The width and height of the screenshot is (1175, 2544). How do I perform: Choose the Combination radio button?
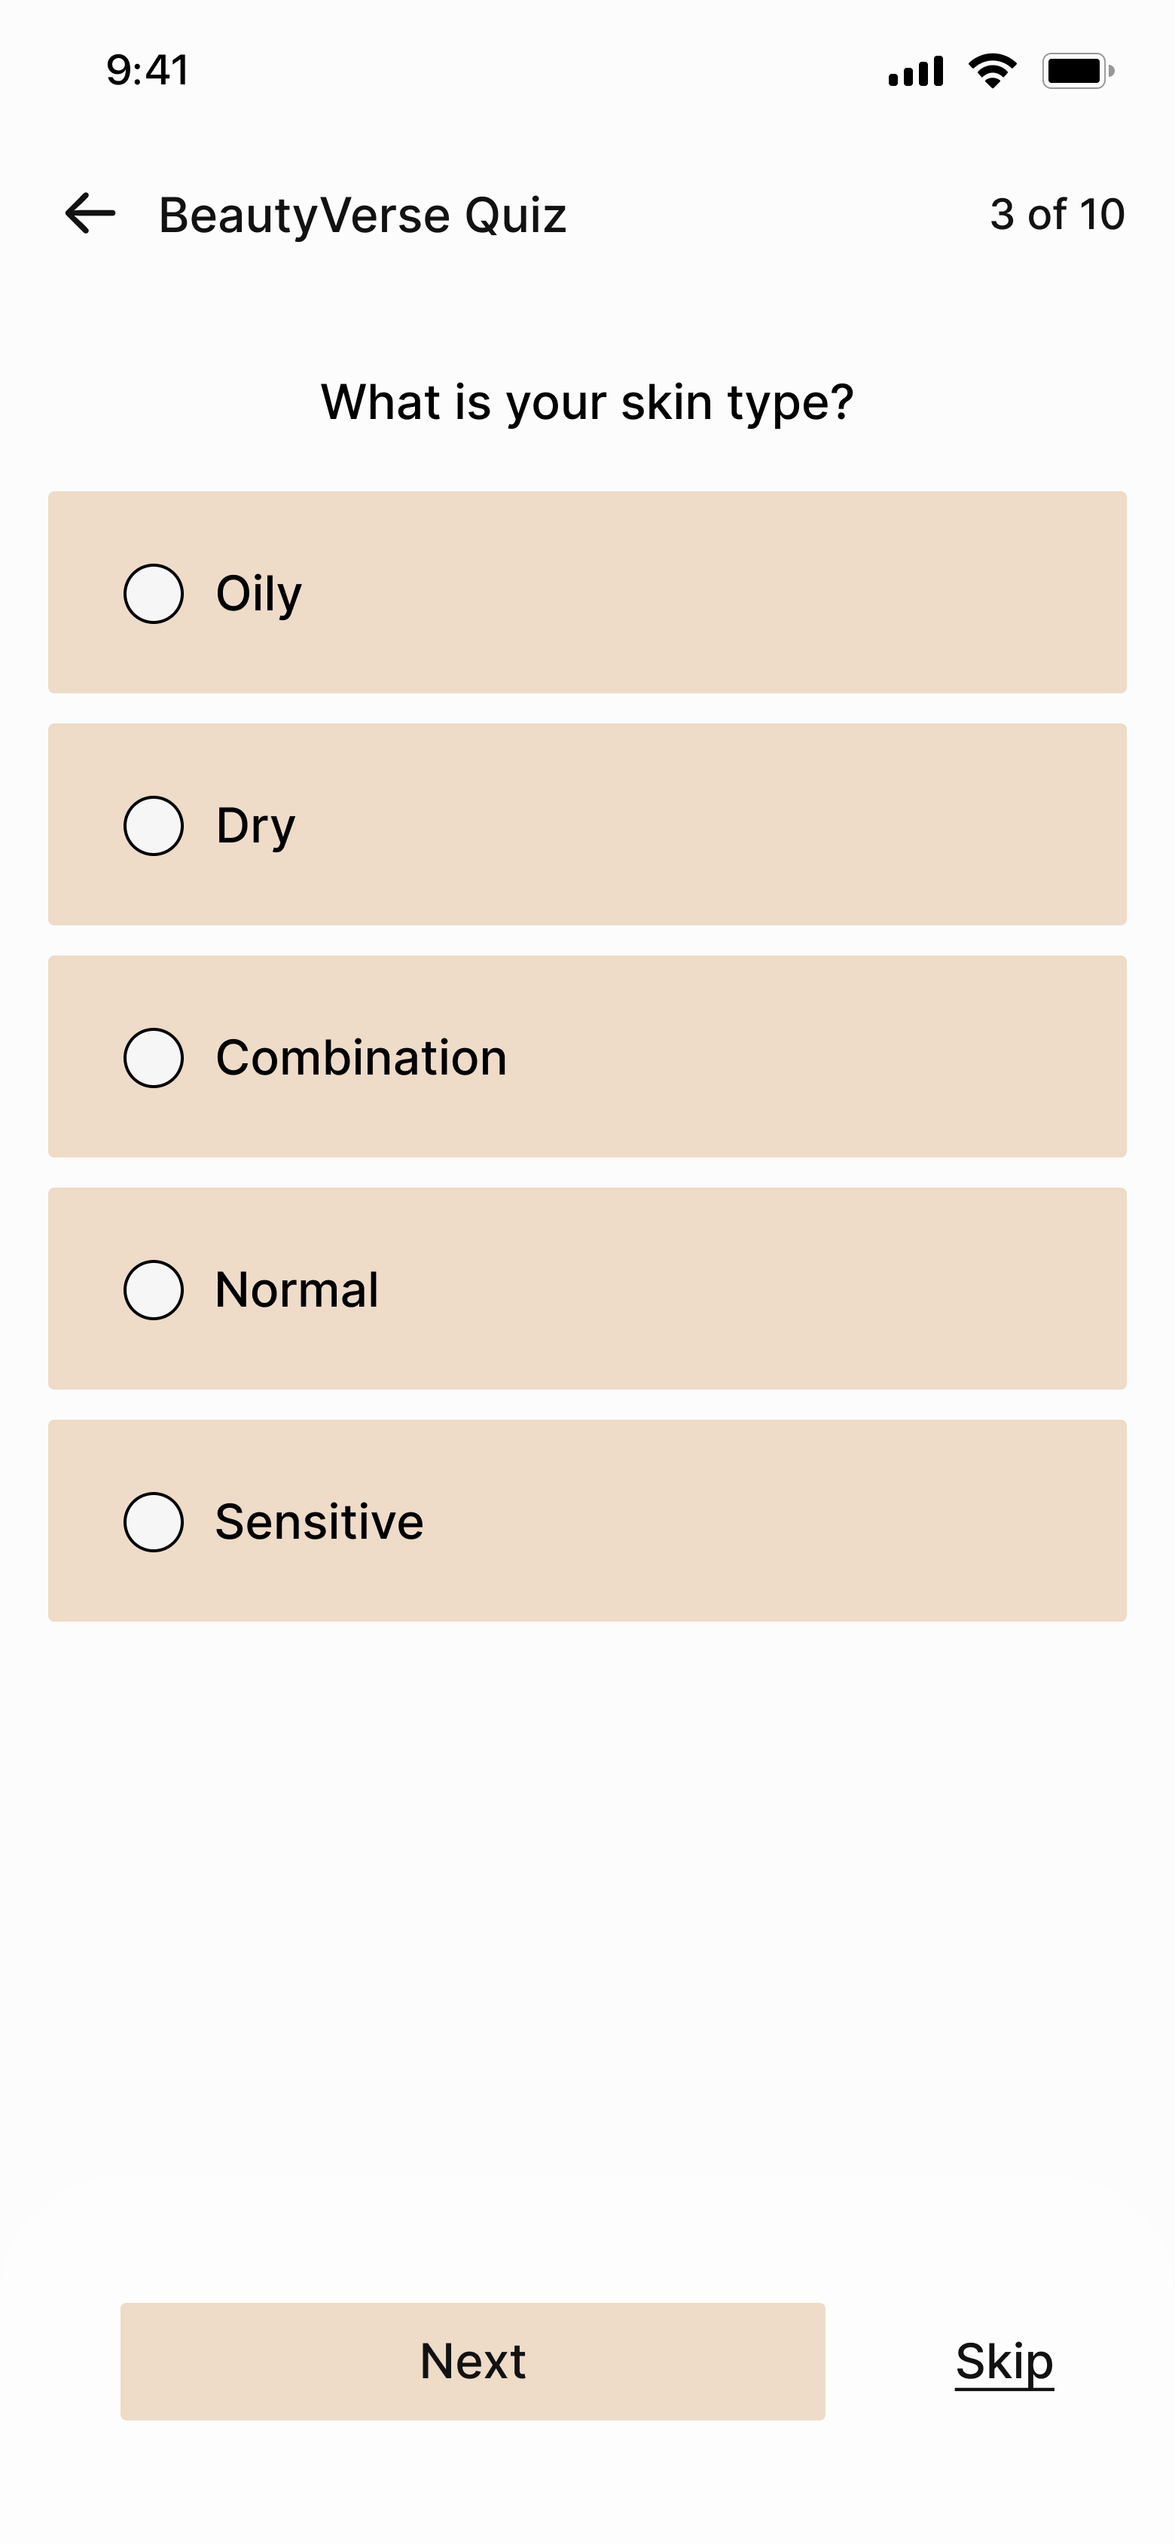pos(153,1058)
